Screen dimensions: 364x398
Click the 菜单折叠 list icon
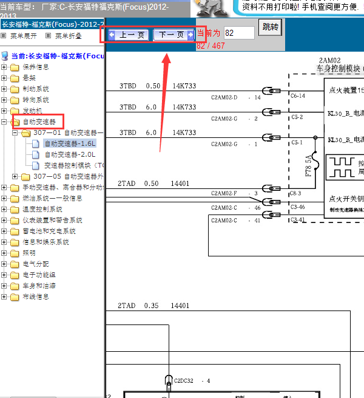(x=48, y=36)
